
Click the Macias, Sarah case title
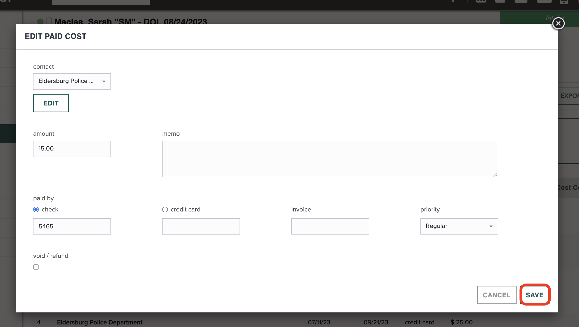(130, 21)
